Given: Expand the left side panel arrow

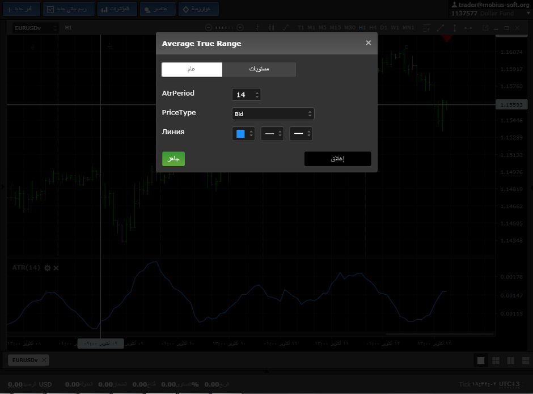Looking at the screenshot, I should click(x=3, y=187).
